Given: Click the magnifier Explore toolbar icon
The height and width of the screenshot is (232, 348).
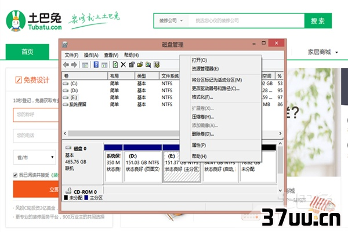Looking at the screenshot, I should [148, 64].
